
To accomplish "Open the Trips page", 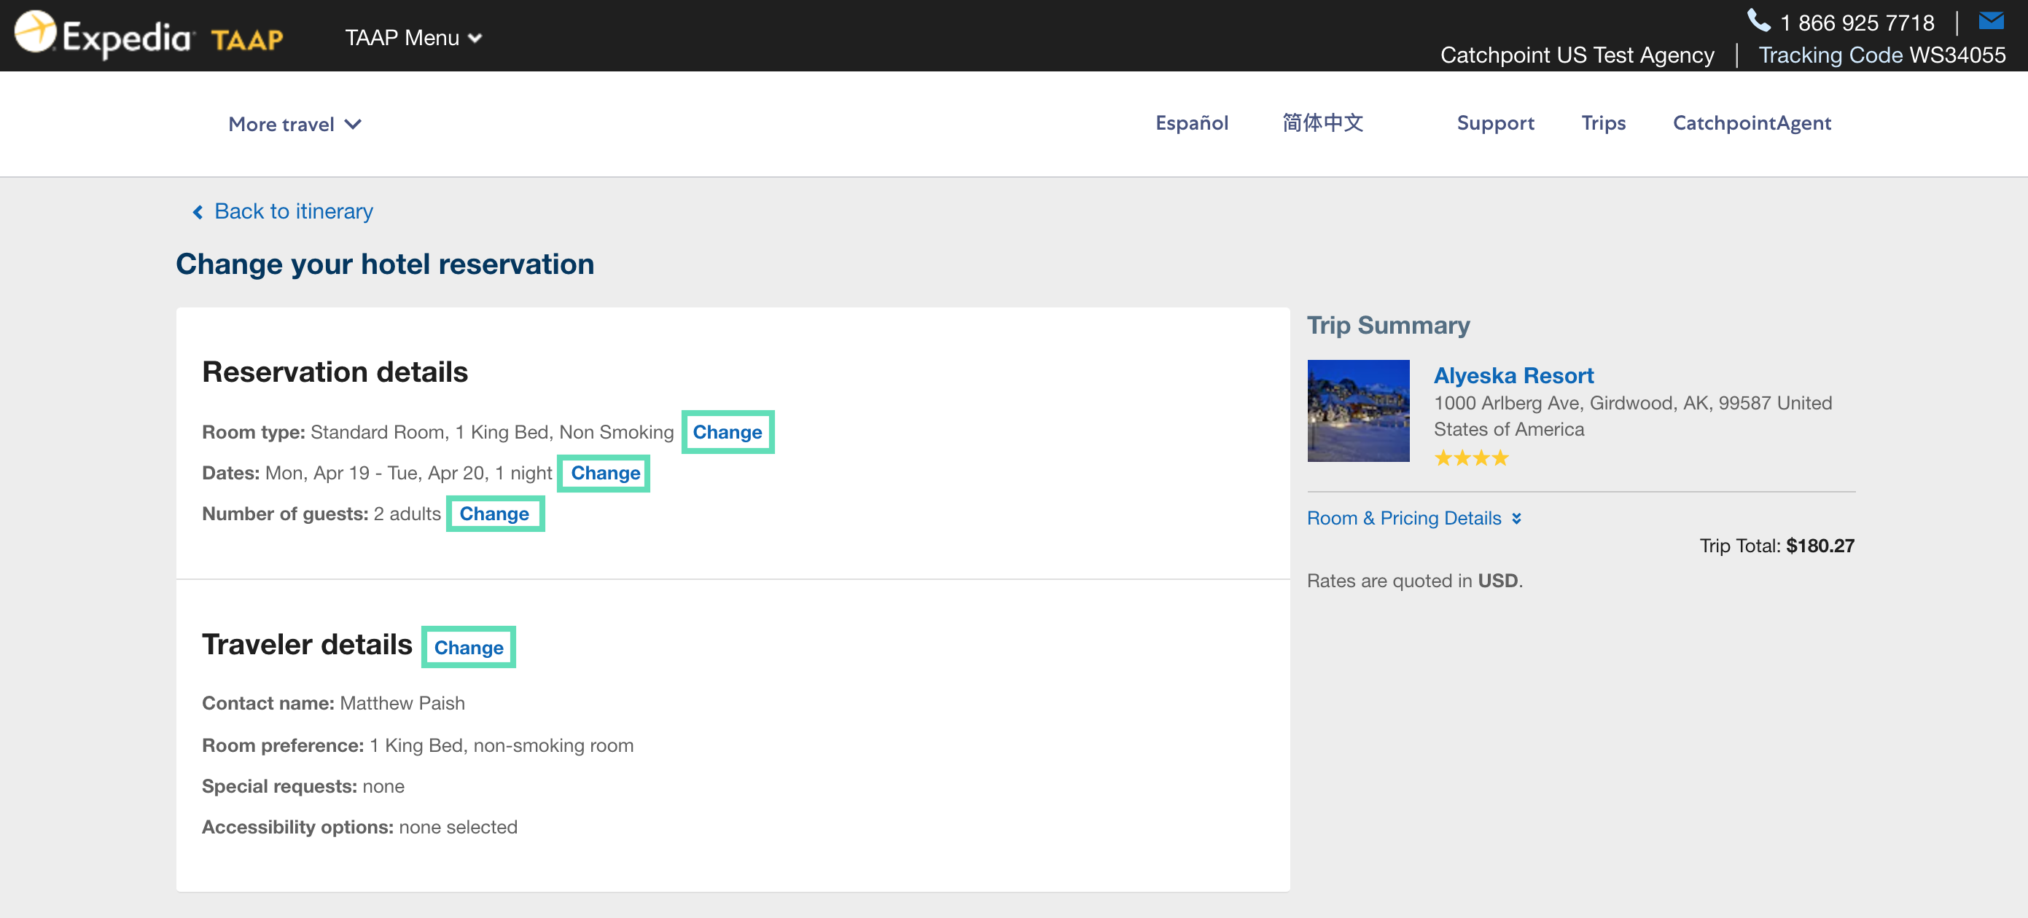I will [1603, 122].
